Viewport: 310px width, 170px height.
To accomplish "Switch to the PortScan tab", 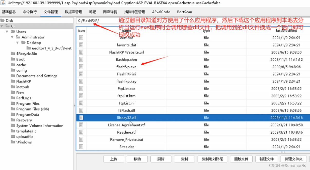I will click(184, 12).
